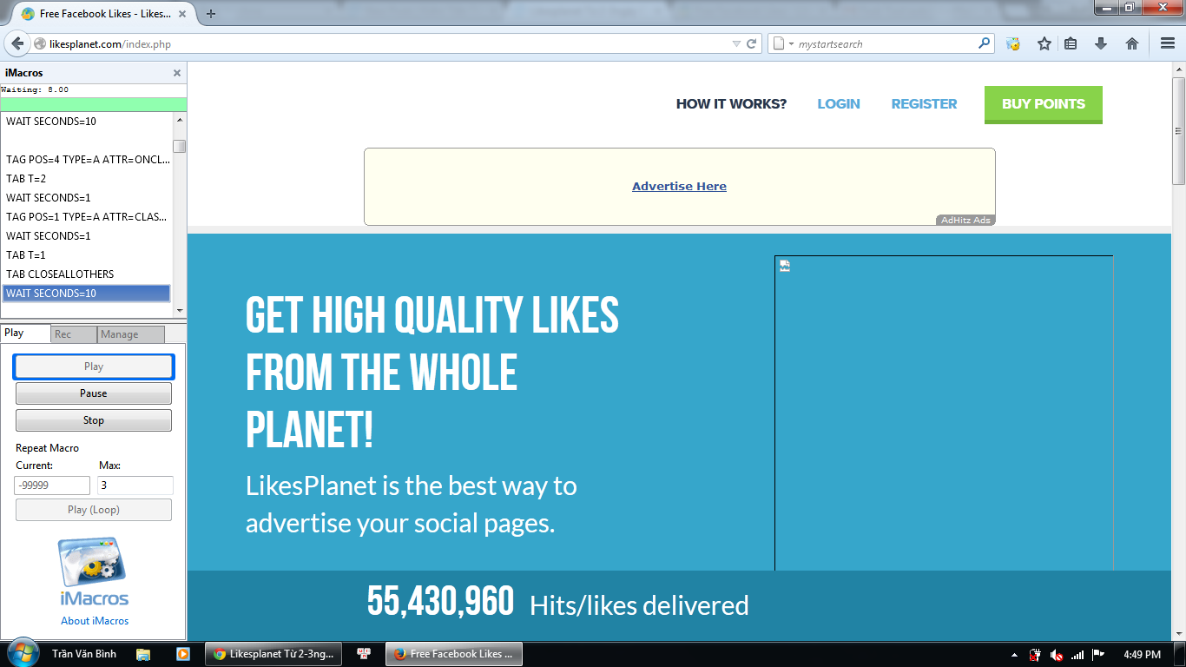Select the TAG POS=1 TYPE=A macro line
The height and width of the screenshot is (667, 1186).
coord(86,217)
